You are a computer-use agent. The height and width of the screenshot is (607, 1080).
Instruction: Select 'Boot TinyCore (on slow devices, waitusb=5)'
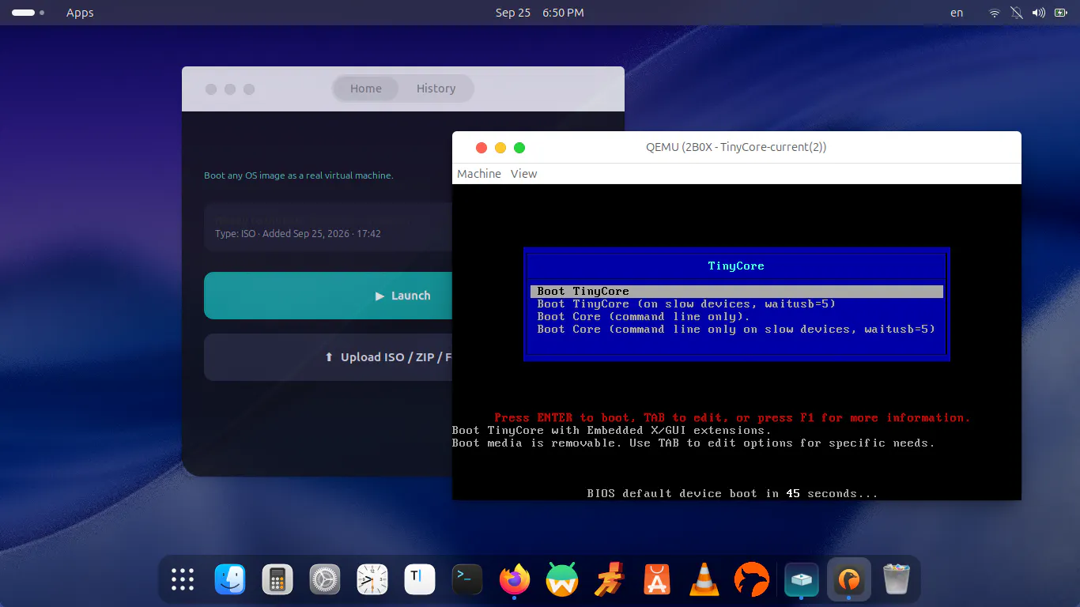point(686,304)
